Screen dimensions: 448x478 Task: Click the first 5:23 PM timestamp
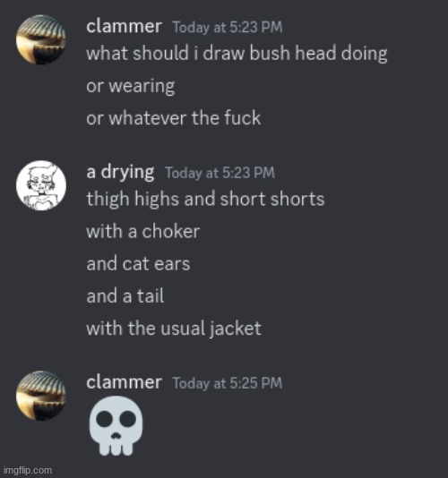pos(228,28)
